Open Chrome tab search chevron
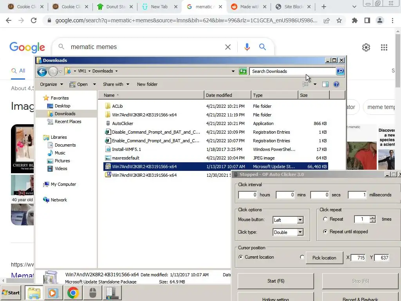The image size is (401, 301). (354, 7)
